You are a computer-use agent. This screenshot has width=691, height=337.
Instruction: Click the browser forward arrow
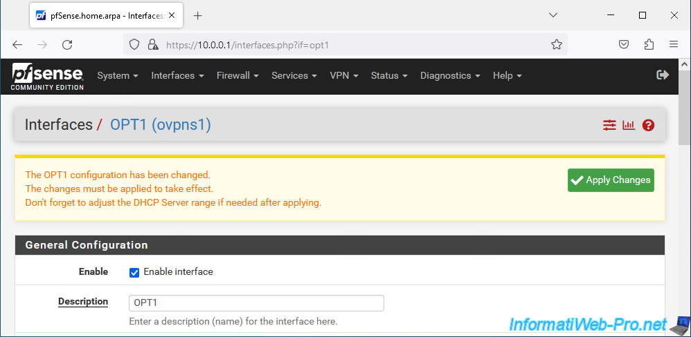(x=42, y=44)
